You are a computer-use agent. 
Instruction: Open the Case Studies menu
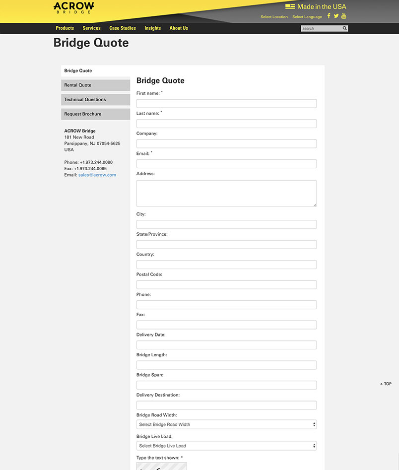pos(123,28)
